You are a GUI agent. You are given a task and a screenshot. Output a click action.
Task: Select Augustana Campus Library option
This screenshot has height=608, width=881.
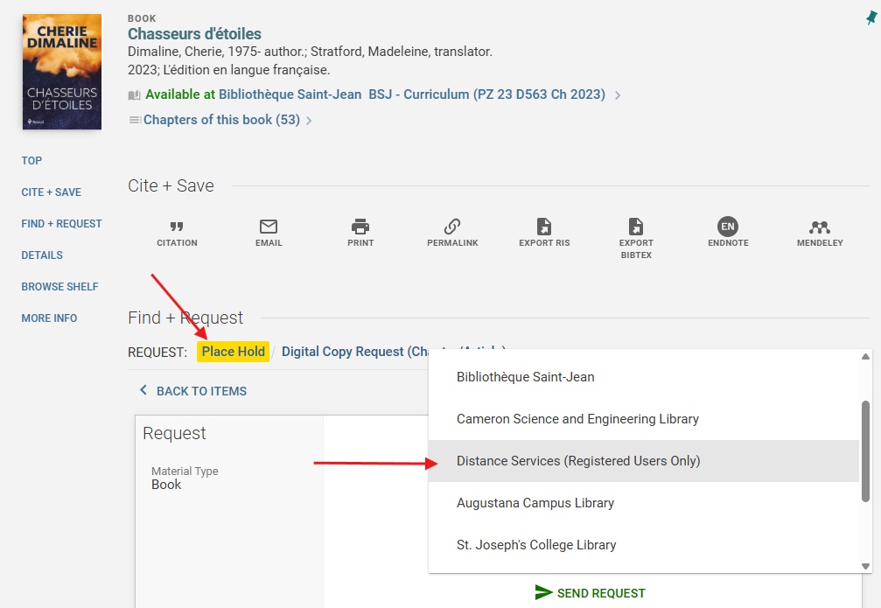535,503
